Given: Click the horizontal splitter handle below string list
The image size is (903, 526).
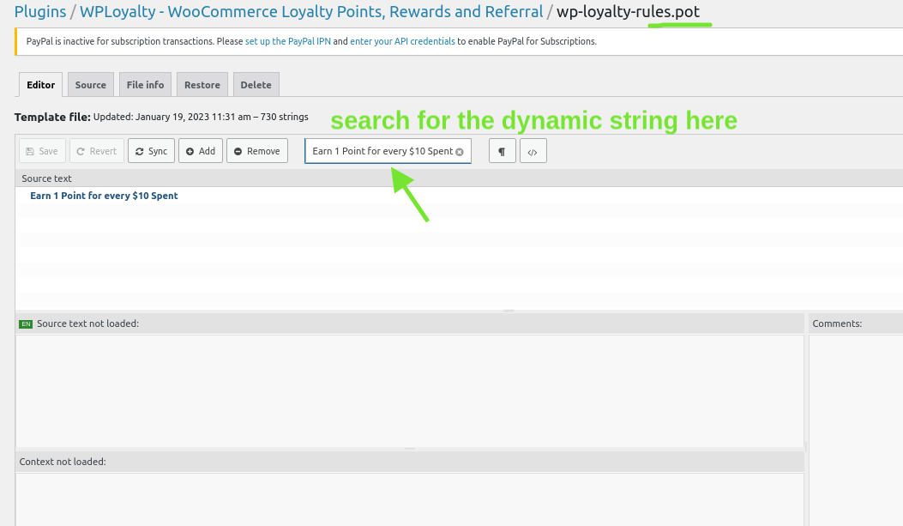Looking at the screenshot, I should tap(509, 311).
